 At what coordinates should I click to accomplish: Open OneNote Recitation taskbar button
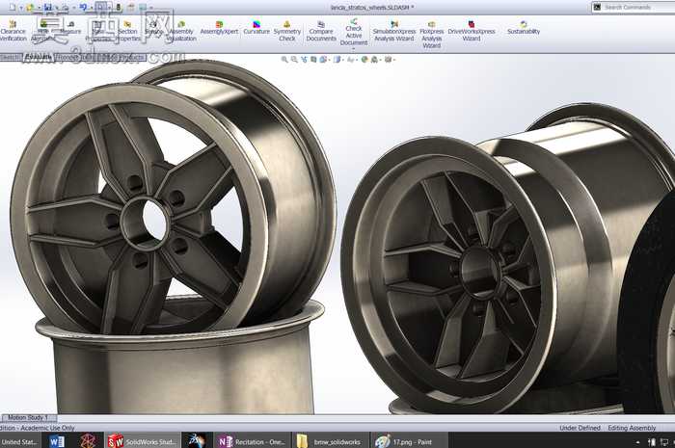[251, 441]
